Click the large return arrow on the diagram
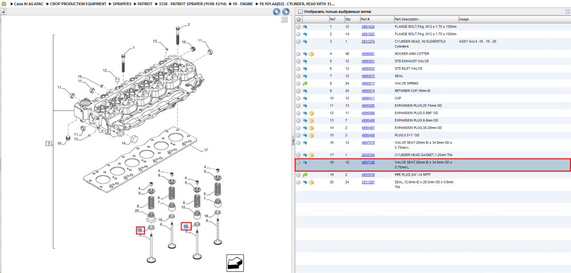This screenshot has width=571, height=273. click(235, 263)
